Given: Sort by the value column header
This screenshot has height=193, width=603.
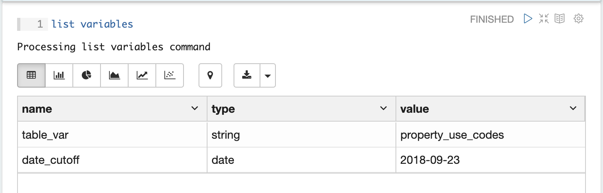Looking at the screenshot, I should tap(415, 109).
